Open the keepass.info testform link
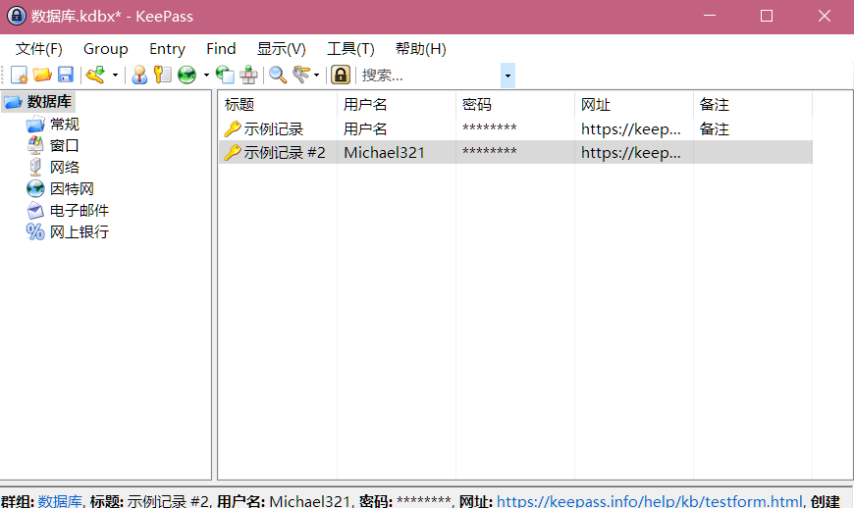The width and height of the screenshot is (854, 508). [649, 500]
